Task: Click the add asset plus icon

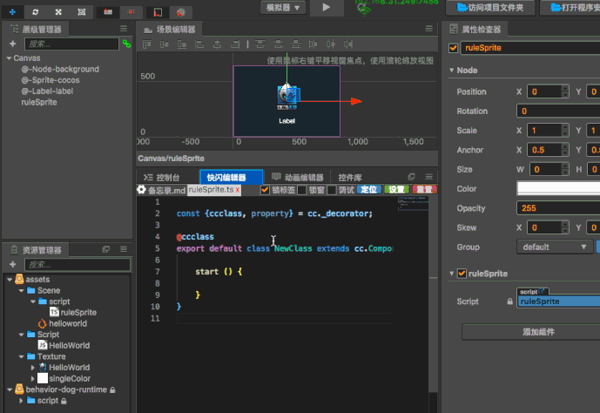Action: tap(12, 264)
